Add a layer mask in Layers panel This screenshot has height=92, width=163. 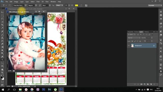141,84
